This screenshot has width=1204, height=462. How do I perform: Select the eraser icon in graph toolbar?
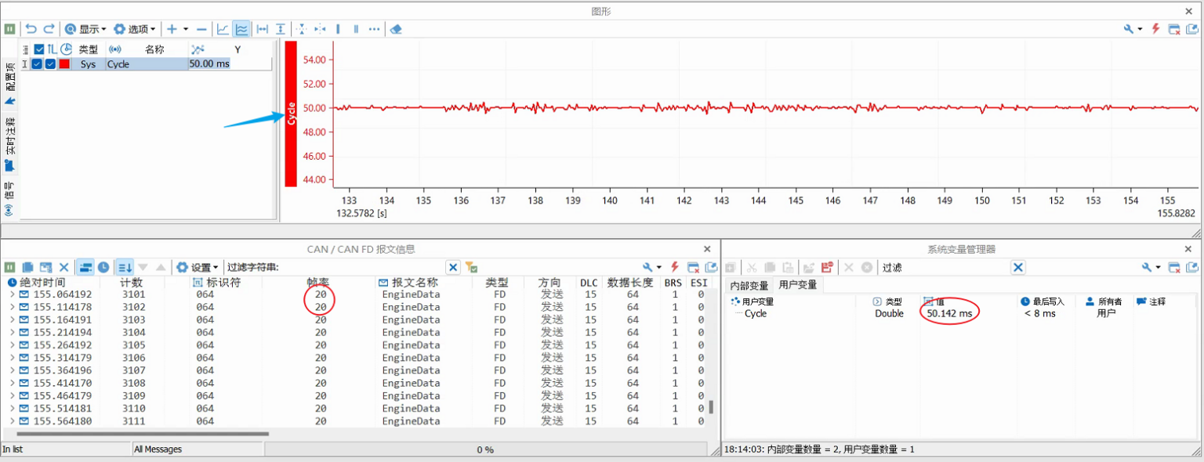point(395,29)
